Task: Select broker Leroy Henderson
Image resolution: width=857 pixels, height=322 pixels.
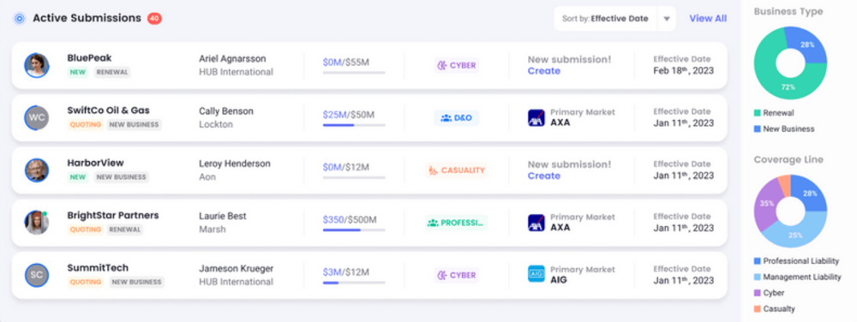Action: pyautogui.click(x=235, y=164)
